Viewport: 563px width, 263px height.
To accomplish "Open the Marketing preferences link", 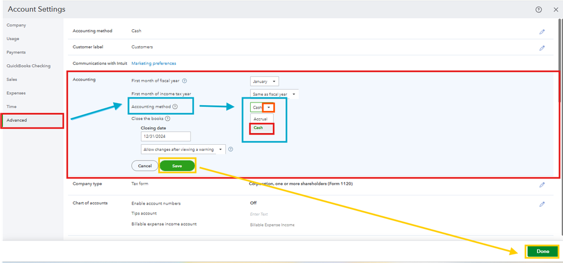I will tap(154, 64).
